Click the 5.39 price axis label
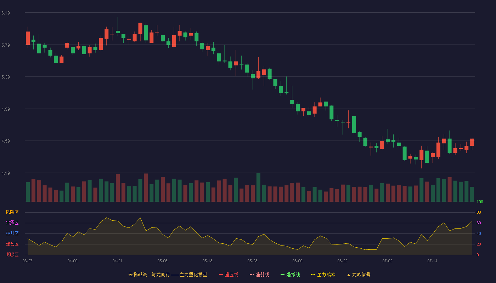The image size is (496, 283). 5,77
